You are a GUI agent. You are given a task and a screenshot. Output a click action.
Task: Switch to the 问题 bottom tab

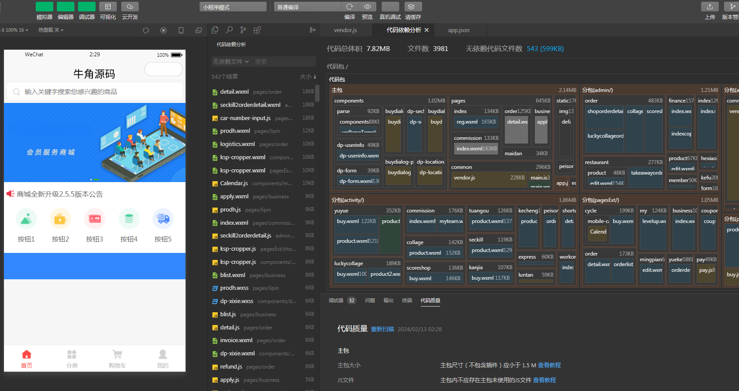pos(370,300)
